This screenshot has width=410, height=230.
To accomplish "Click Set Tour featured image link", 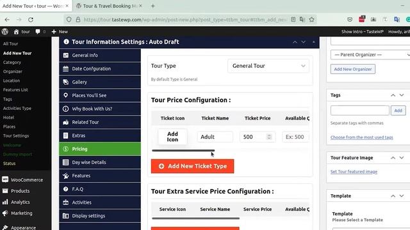I will 354,172.
